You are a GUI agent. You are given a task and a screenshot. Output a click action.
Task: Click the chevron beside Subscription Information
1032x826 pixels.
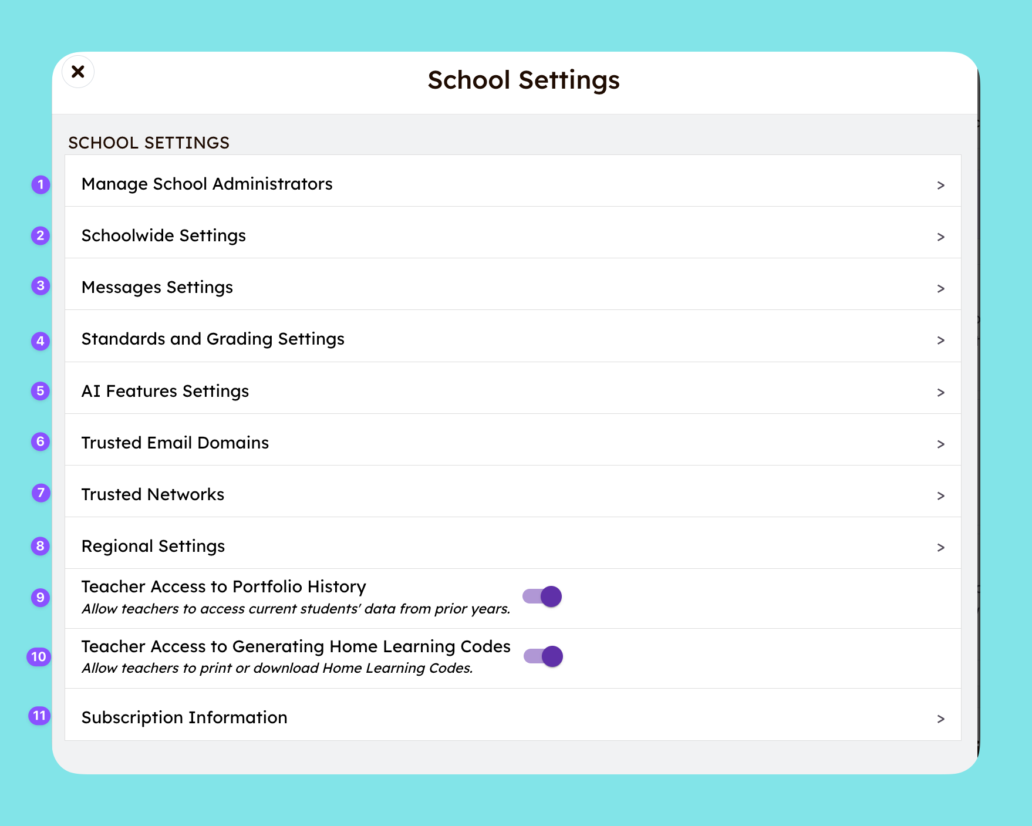coord(940,718)
